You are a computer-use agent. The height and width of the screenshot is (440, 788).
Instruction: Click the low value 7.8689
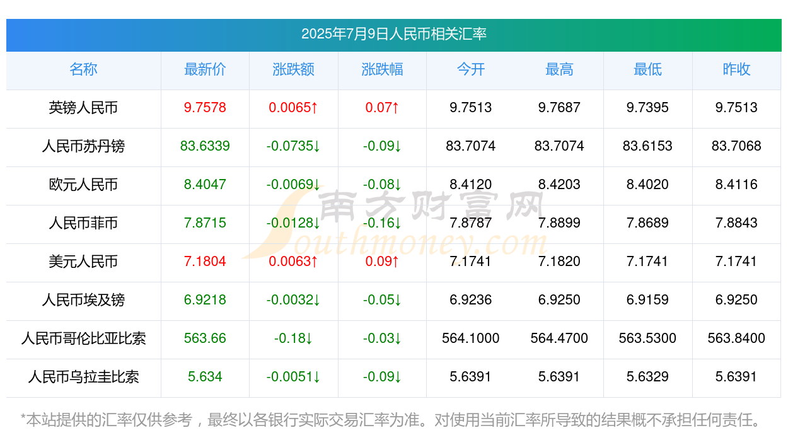[648, 223]
